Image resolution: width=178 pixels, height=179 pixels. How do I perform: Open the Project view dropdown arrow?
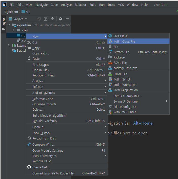coord(26,19)
